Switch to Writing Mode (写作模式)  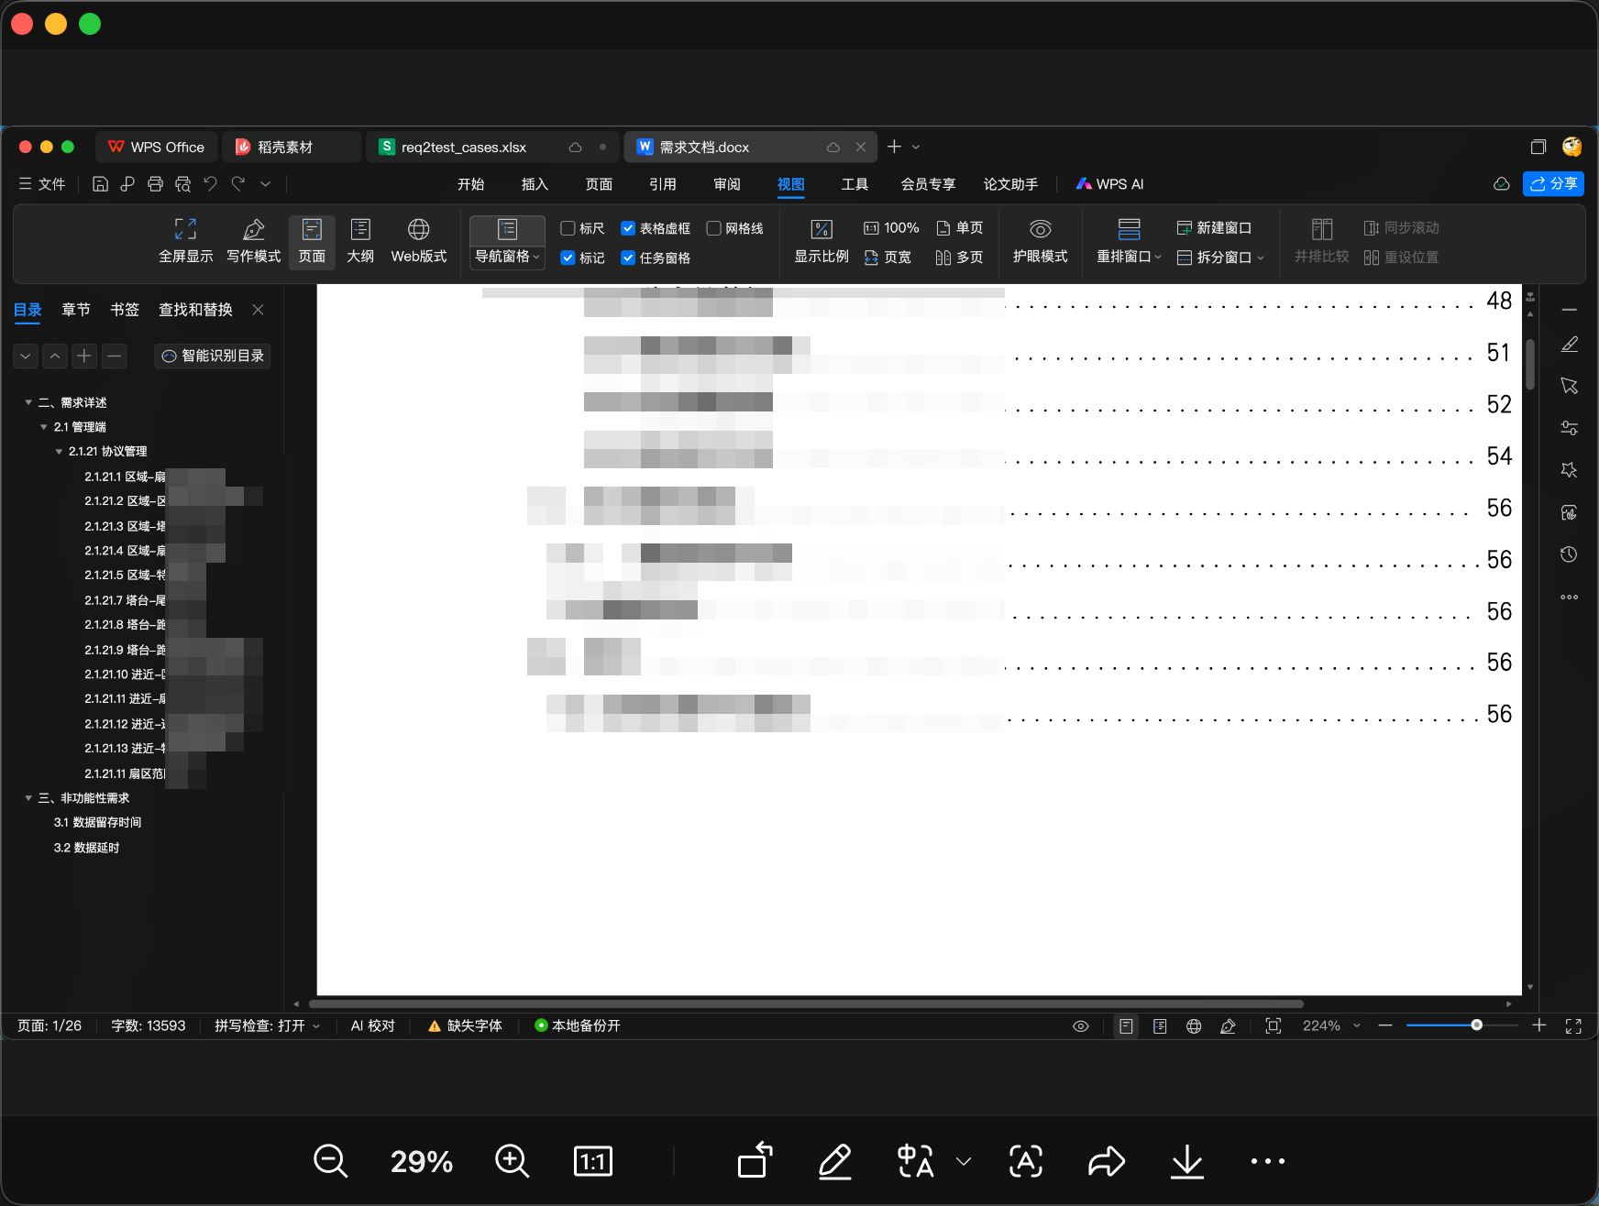click(253, 242)
